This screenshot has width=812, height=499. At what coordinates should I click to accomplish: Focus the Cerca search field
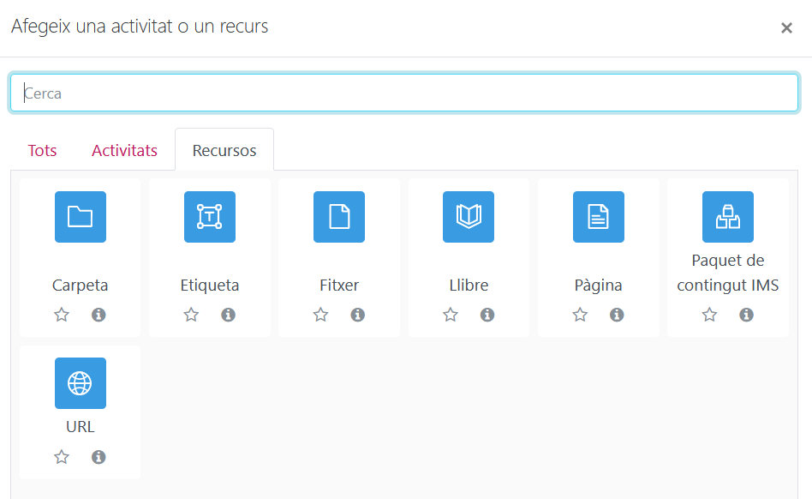pos(404,93)
